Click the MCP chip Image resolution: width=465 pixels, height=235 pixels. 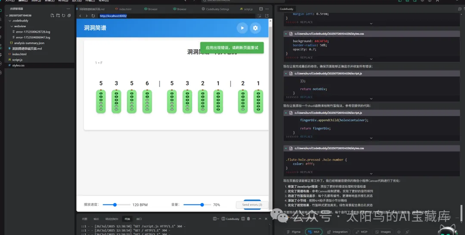[x=361, y=232]
